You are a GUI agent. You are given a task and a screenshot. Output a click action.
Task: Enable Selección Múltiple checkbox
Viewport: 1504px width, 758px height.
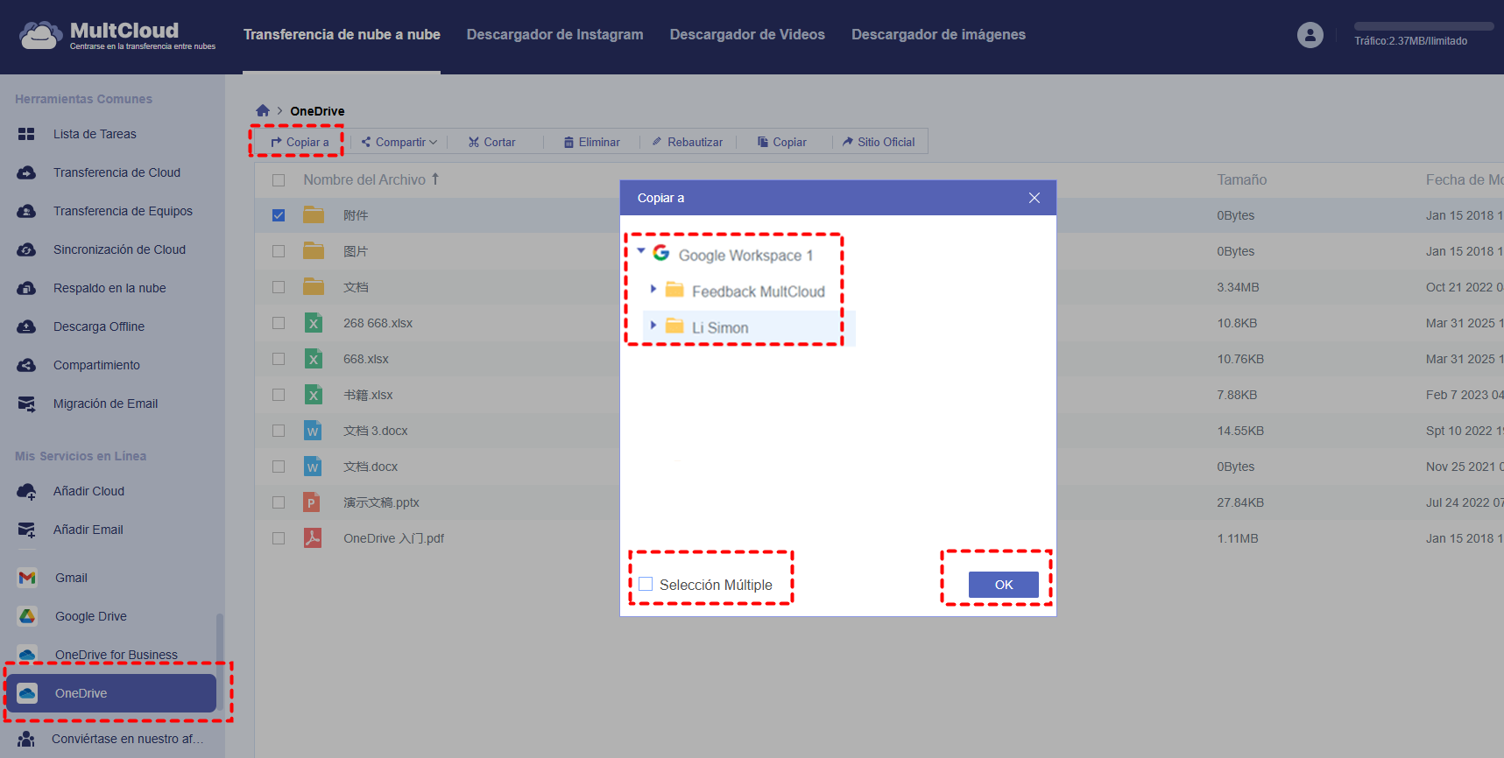point(646,584)
